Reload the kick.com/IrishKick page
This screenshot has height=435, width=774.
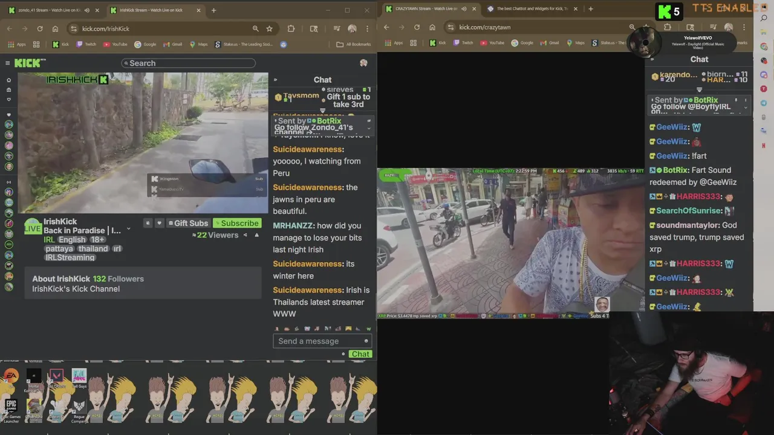[40, 28]
